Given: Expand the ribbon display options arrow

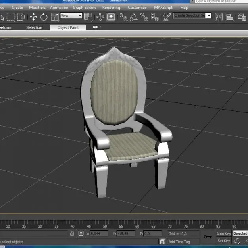Looking at the screenshot, I should (x=100, y=27).
